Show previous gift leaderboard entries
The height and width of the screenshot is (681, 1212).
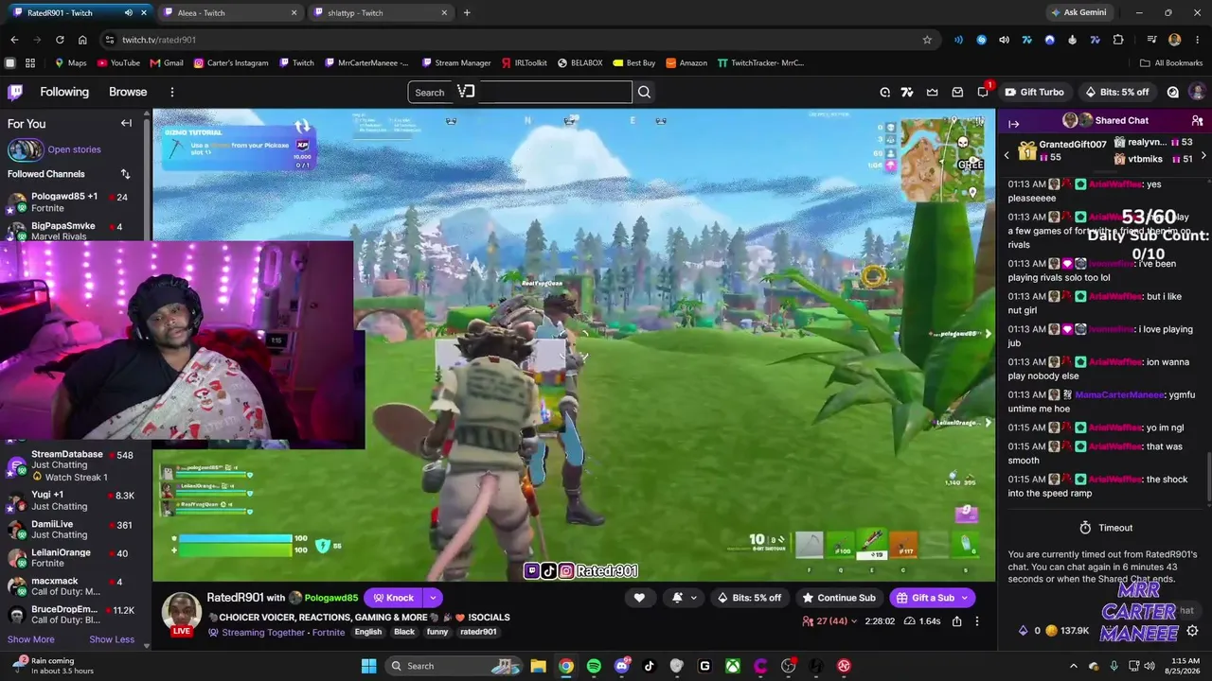point(1007,155)
